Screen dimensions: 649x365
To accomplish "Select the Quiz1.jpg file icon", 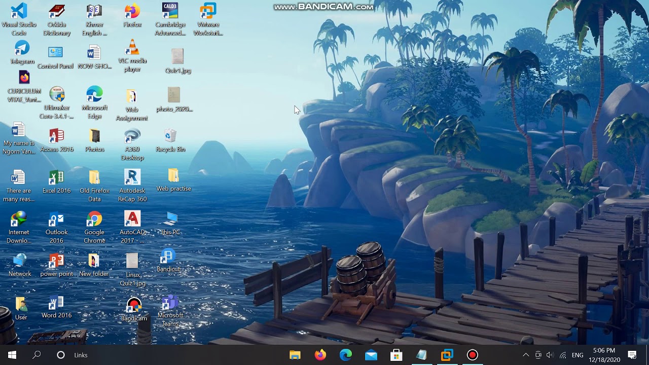I will [x=177, y=61].
